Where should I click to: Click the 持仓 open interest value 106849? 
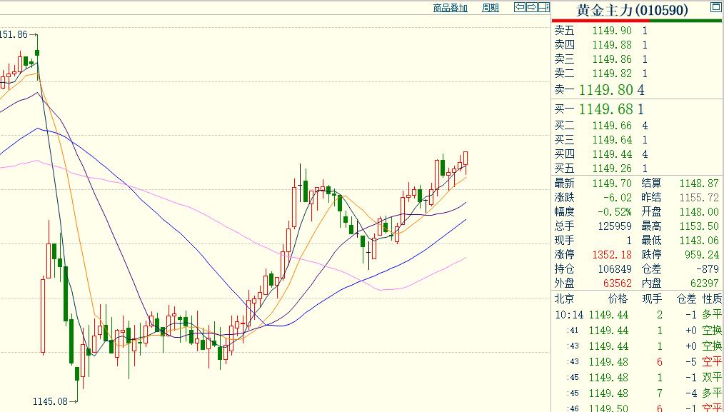[614, 268]
